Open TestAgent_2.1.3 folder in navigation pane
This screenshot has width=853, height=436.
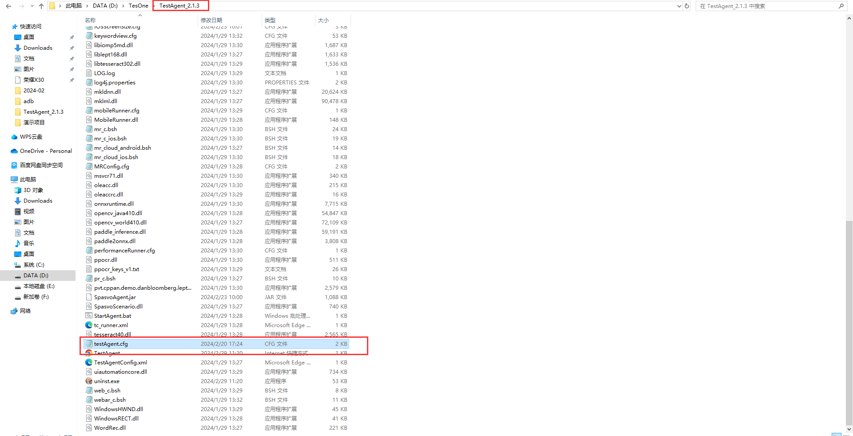[43, 112]
